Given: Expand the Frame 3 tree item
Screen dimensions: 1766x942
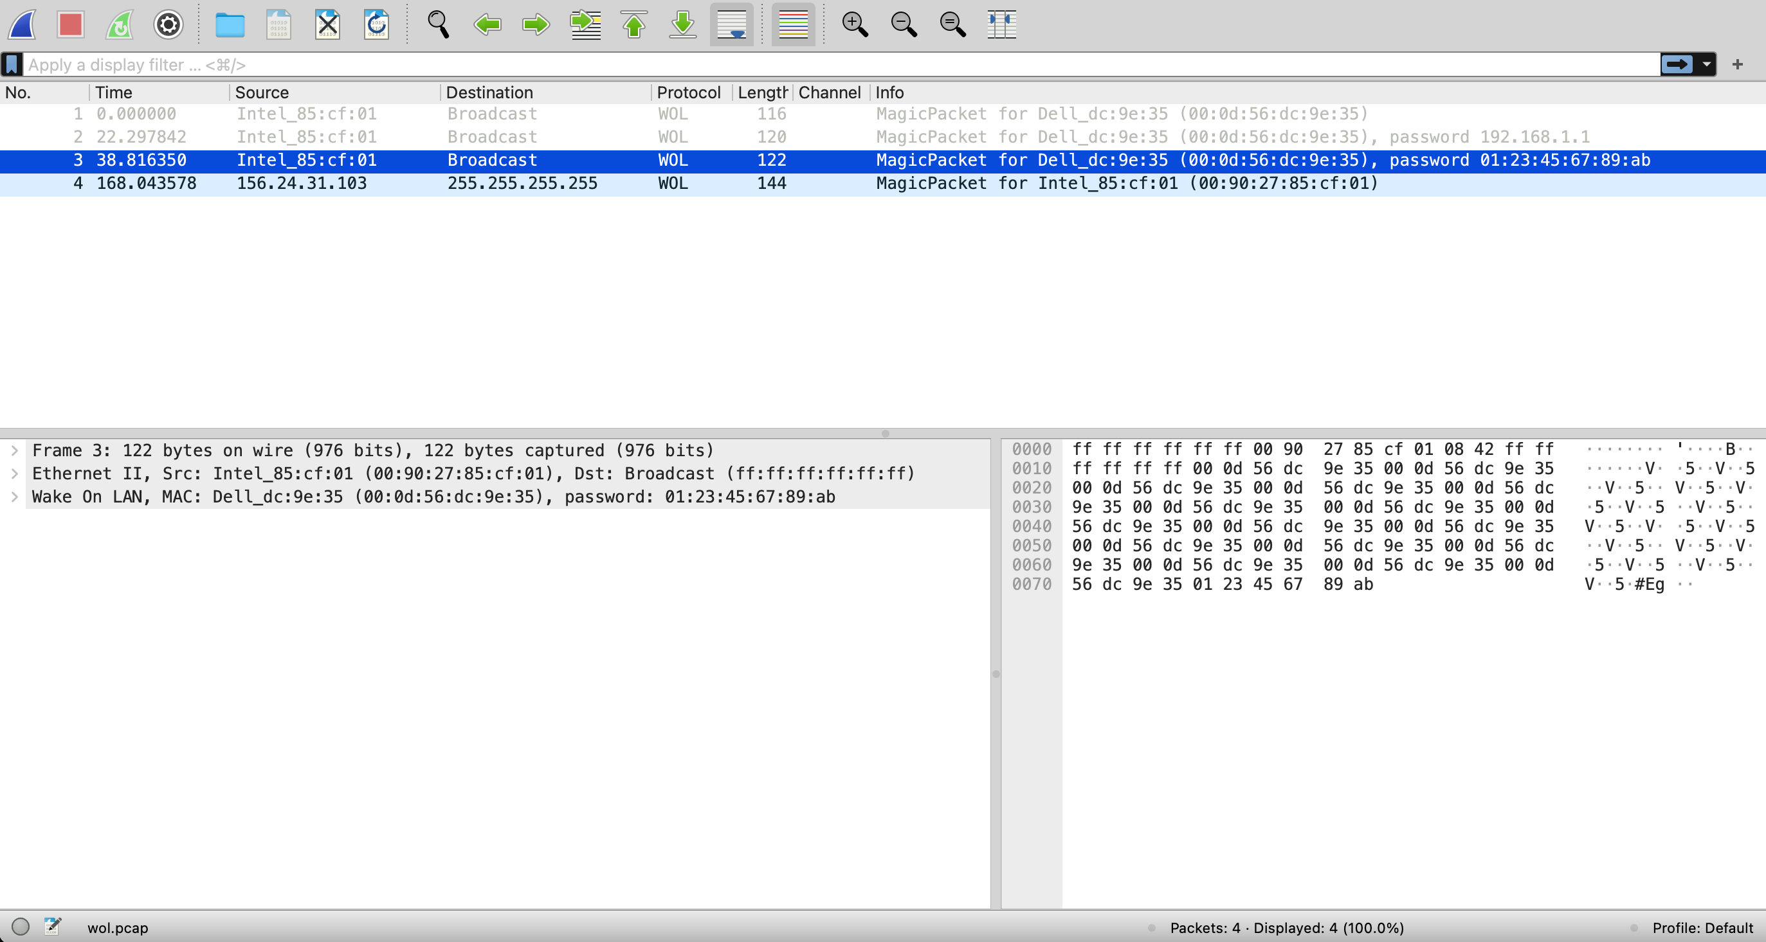Looking at the screenshot, I should 14,450.
